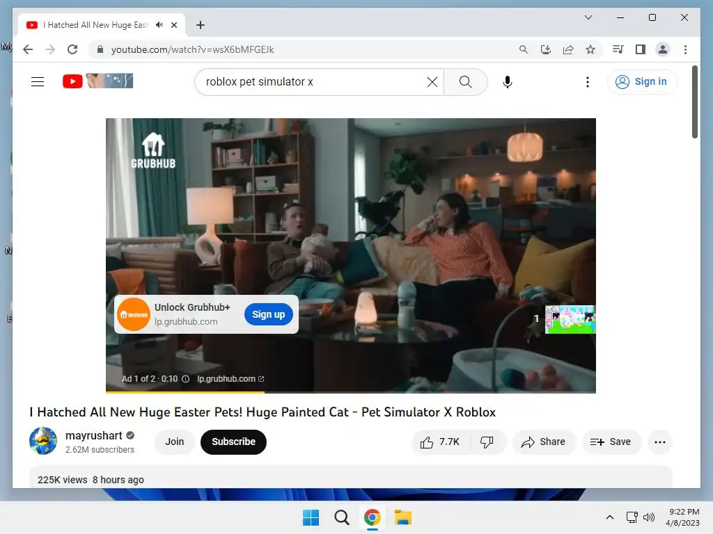Viewport: 713px width, 534px height.
Task: Share the video
Action: [x=543, y=442]
